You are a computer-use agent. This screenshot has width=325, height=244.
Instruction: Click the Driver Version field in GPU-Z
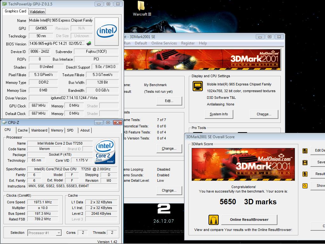74,98
